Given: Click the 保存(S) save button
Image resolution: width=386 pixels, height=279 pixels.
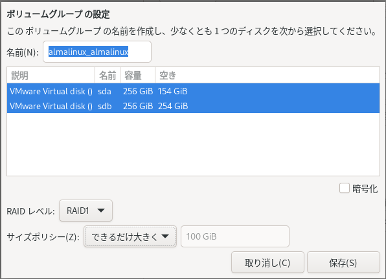Looking at the screenshot, I should 343,262.
